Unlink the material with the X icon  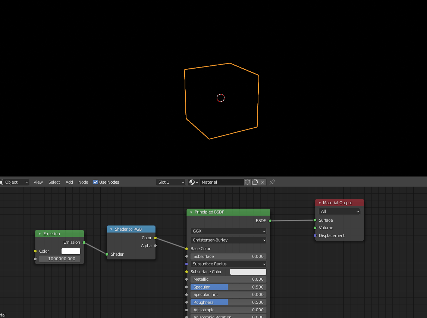pos(263,182)
